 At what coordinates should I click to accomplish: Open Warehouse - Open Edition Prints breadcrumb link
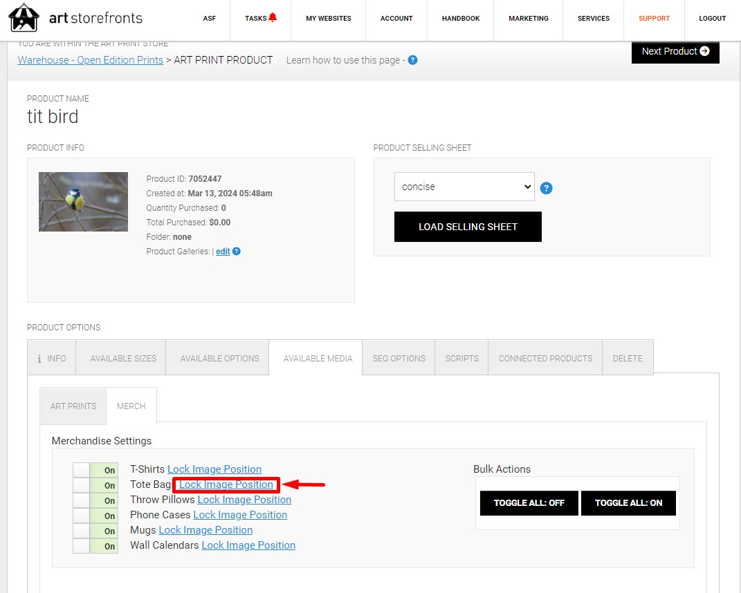90,60
